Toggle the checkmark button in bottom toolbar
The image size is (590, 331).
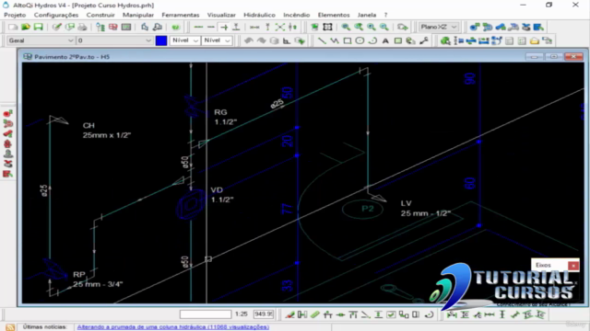click(391, 314)
